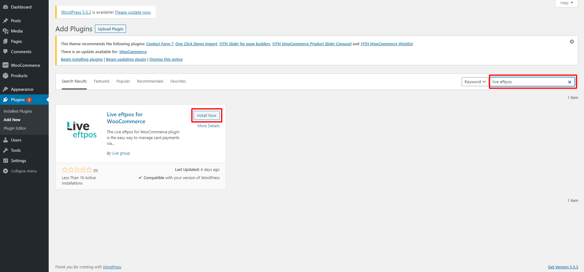This screenshot has width=584, height=272.
Task: Click the WooCommerce logo icon
Action: [5, 65]
